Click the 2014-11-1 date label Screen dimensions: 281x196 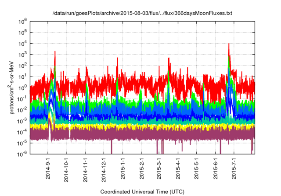point(85,170)
